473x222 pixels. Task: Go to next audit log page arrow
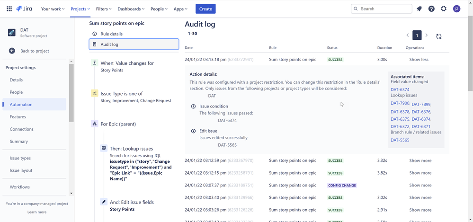[x=426, y=36]
